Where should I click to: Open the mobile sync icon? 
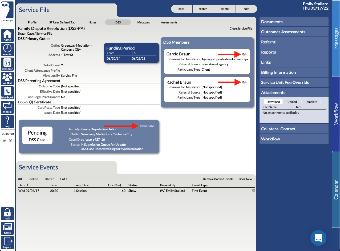pyautogui.click(x=7, y=107)
